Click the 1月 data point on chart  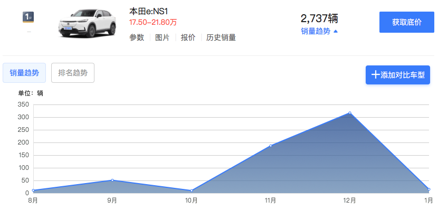tap(429, 189)
